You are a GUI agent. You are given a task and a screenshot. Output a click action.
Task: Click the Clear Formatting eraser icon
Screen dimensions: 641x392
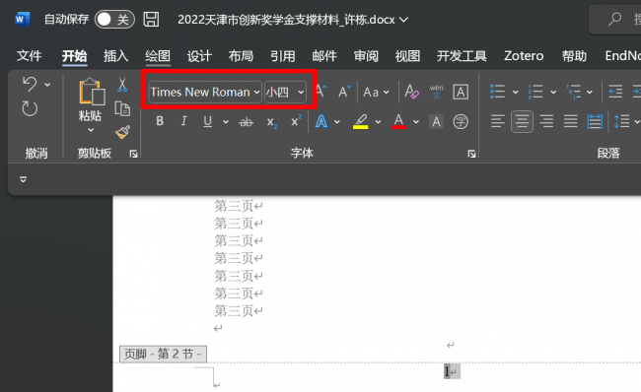(x=411, y=92)
